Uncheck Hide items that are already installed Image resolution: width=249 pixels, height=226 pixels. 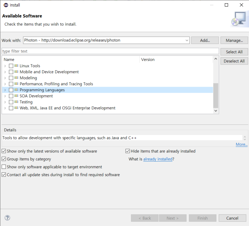128,151
